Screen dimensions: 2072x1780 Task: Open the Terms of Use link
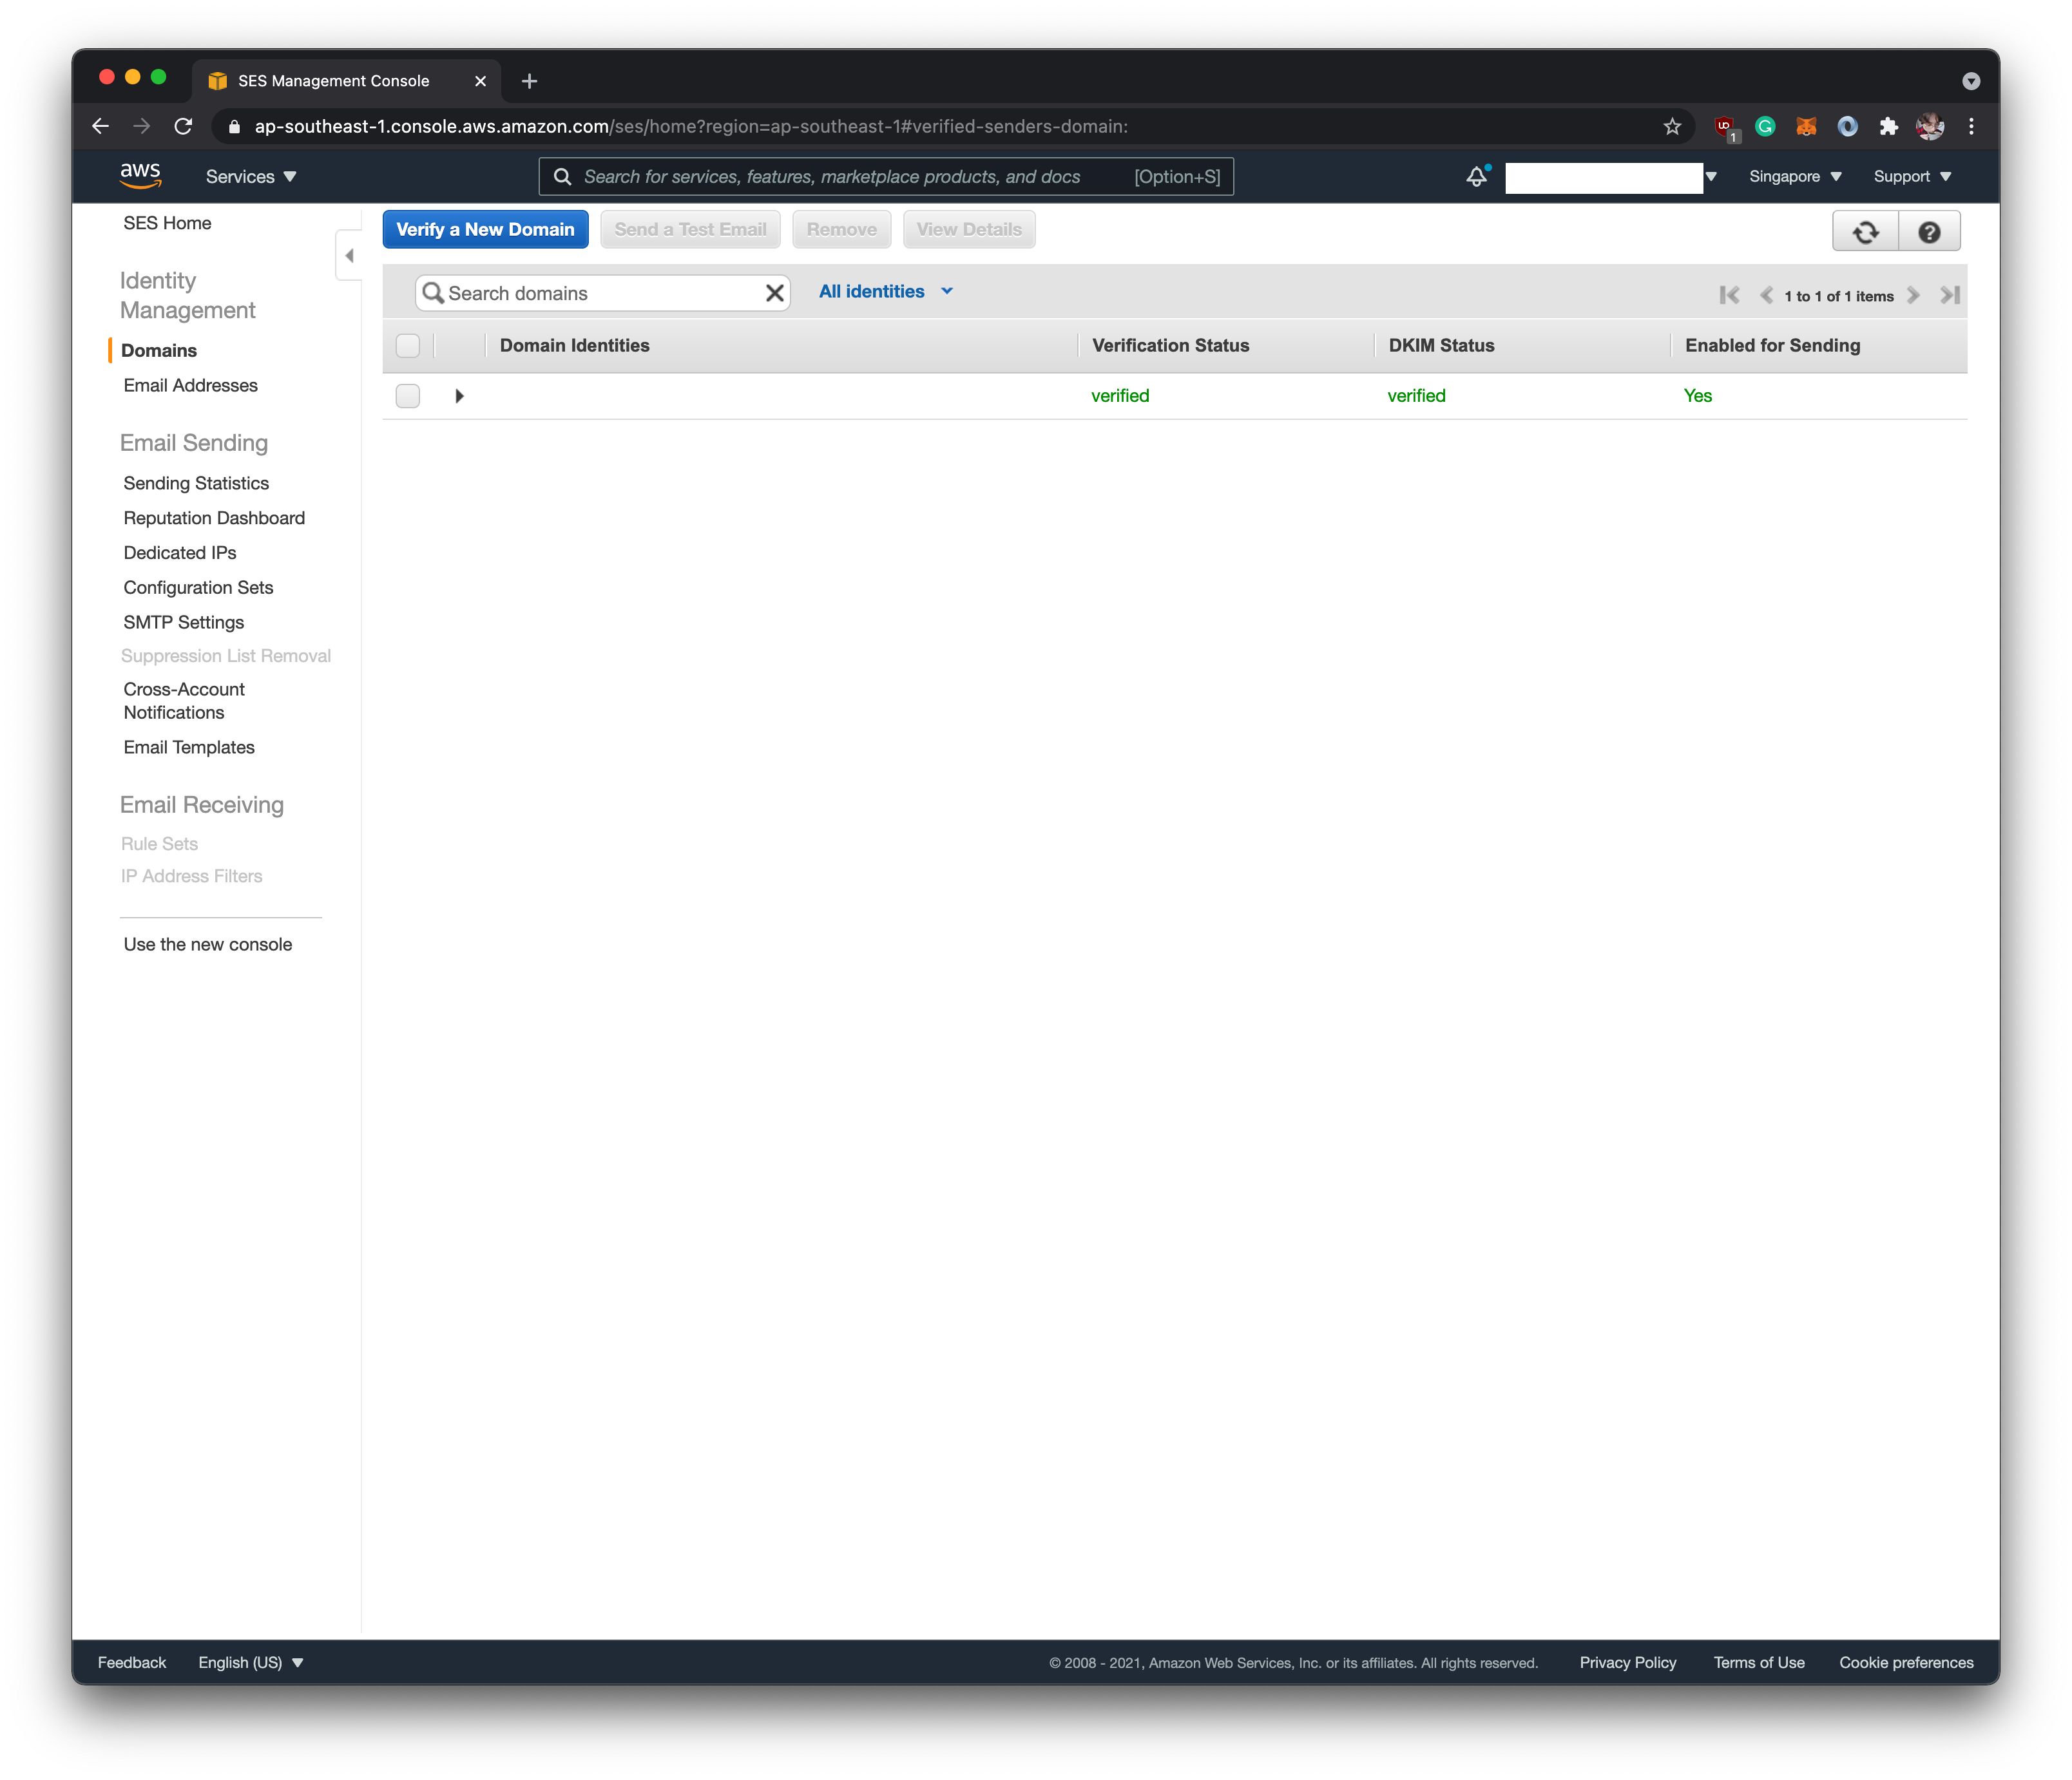click(1759, 1662)
